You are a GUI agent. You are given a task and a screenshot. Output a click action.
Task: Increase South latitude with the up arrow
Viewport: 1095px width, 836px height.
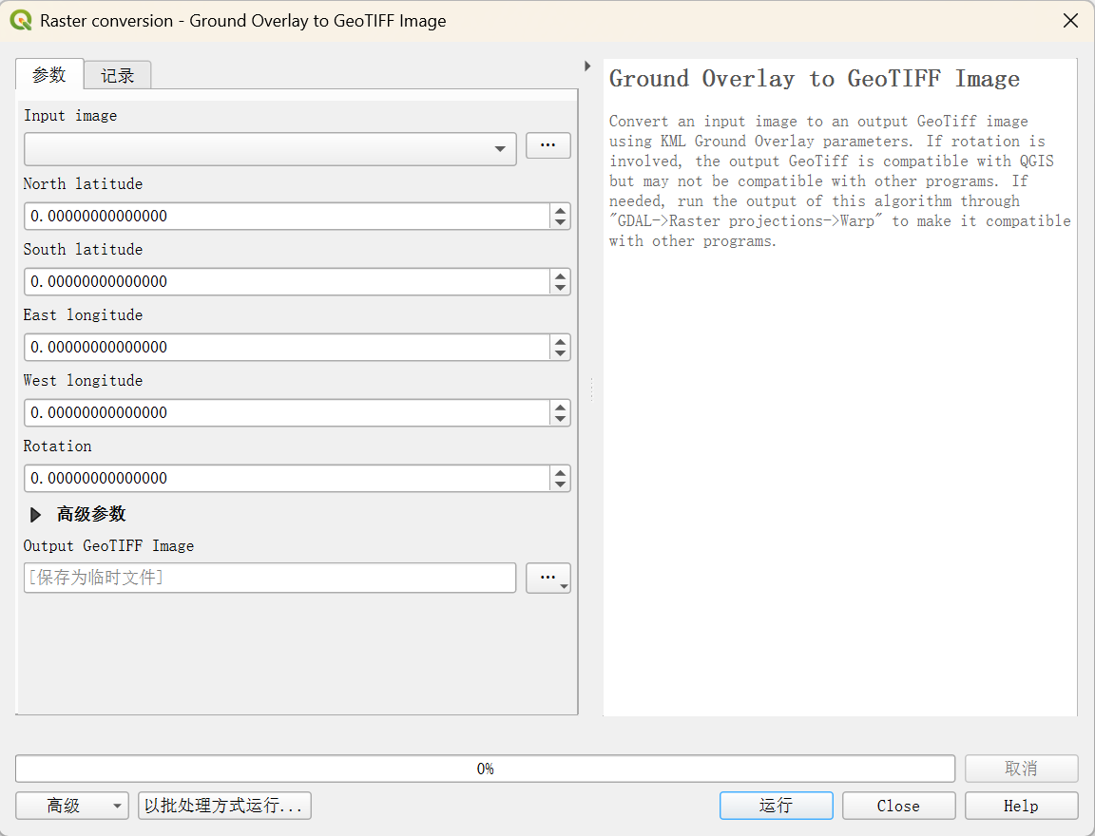pyautogui.click(x=560, y=275)
